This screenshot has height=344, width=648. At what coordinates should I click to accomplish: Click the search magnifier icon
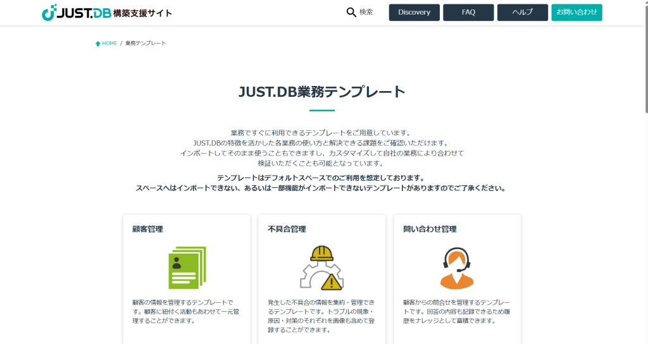(351, 13)
